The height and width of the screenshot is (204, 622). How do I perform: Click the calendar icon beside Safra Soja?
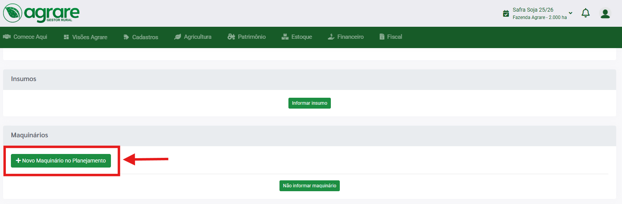(506, 14)
